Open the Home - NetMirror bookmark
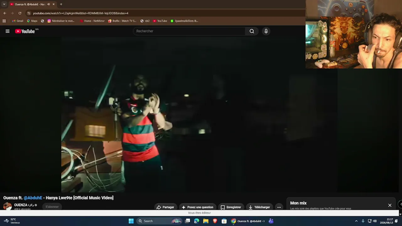The image size is (402, 226). (92, 21)
